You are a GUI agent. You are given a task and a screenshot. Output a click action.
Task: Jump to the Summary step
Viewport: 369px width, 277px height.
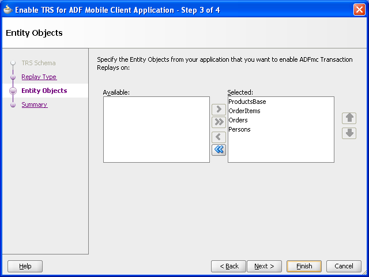click(35, 104)
